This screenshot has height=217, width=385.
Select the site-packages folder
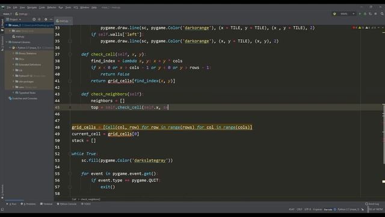[24, 81]
